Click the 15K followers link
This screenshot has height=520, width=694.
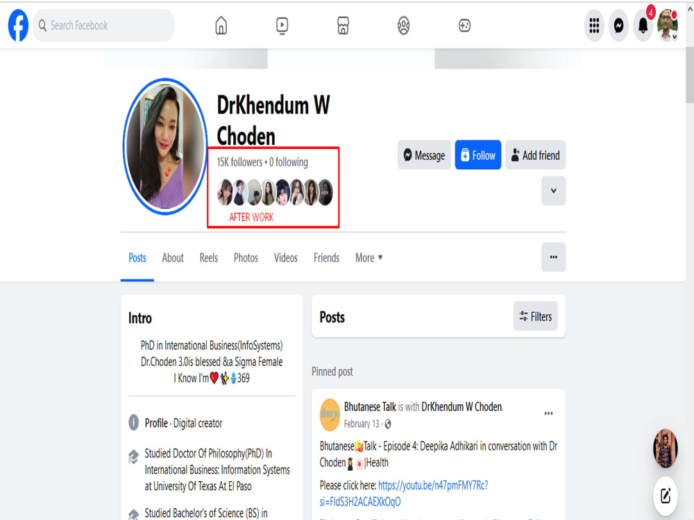pyautogui.click(x=239, y=162)
